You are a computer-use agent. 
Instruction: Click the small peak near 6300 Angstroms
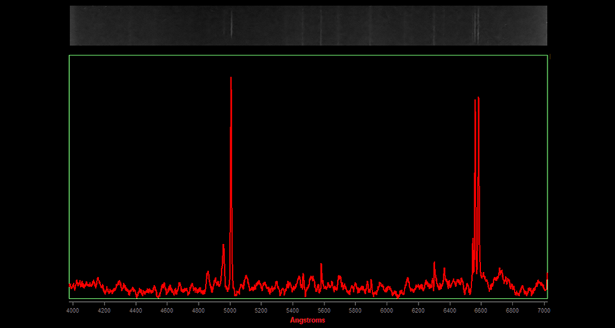click(x=434, y=263)
